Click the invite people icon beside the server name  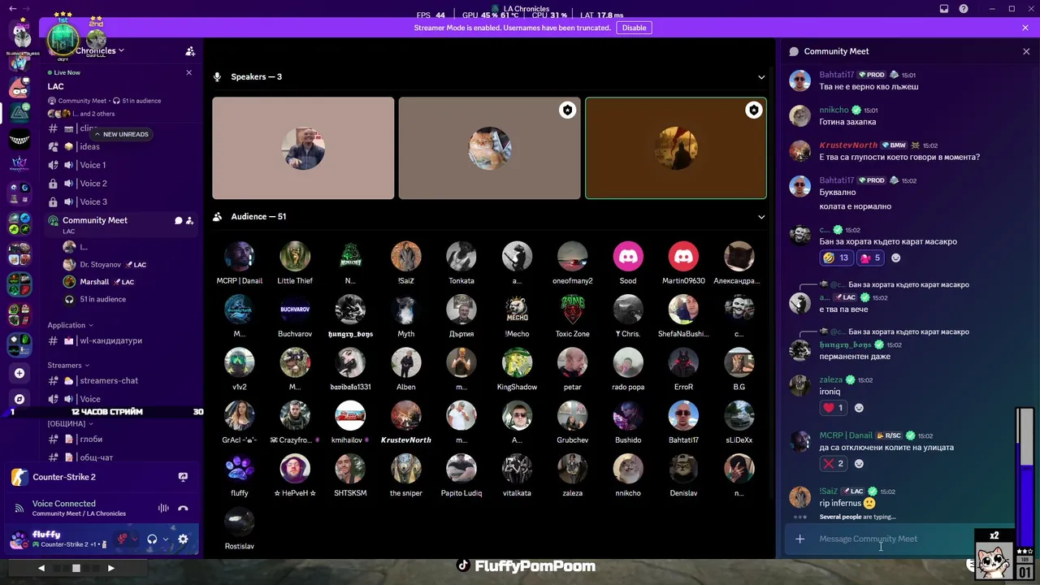pos(190,51)
